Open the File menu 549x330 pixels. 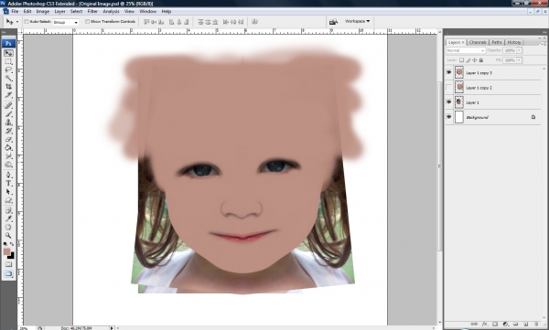point(15,11)
